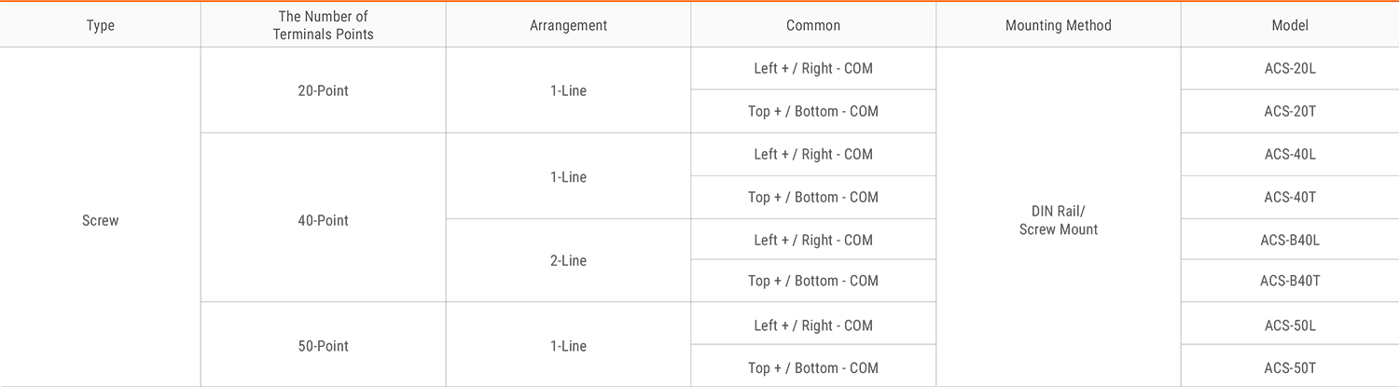Click the Screw type cell
This screenshot has width=1399, height=387.
click(x=100, y=221)
